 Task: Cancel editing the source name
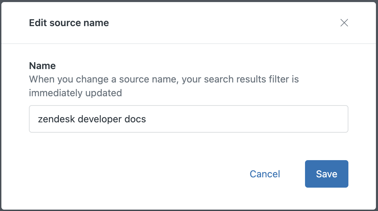pos(265,174)
